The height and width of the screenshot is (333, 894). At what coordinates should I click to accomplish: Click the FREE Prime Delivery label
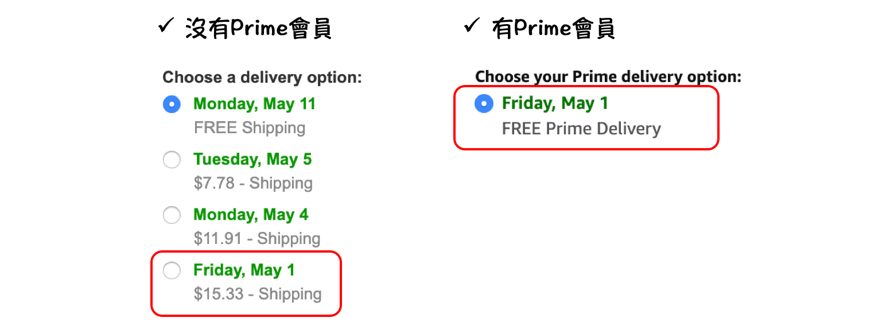point(581,129)
